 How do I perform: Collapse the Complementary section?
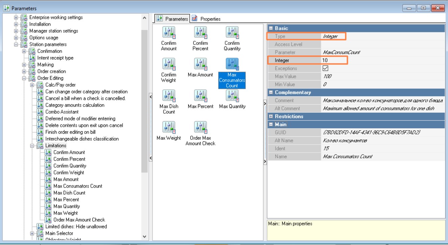[271, 92]
